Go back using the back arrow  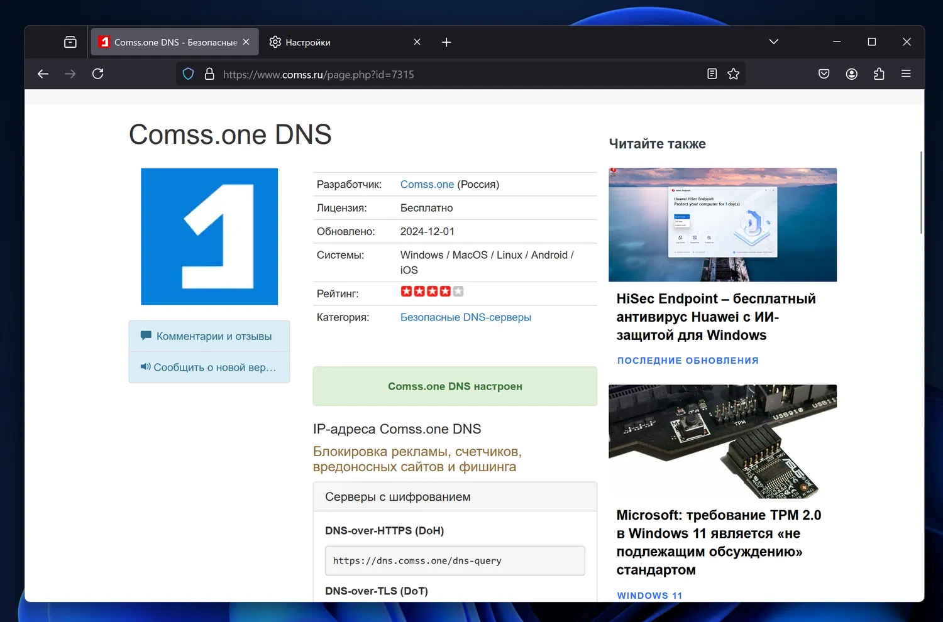pos(43,74)
